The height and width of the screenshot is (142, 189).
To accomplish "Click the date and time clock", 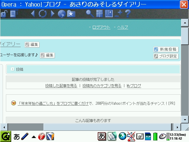I will point(178,137).
